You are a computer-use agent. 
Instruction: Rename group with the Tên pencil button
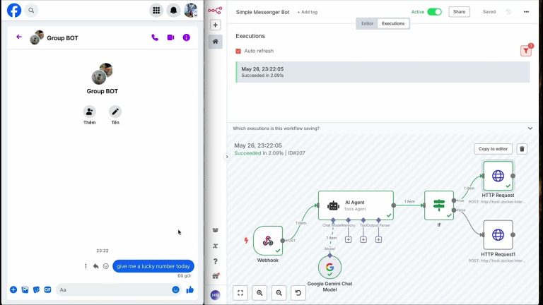[x=115, y=112]
